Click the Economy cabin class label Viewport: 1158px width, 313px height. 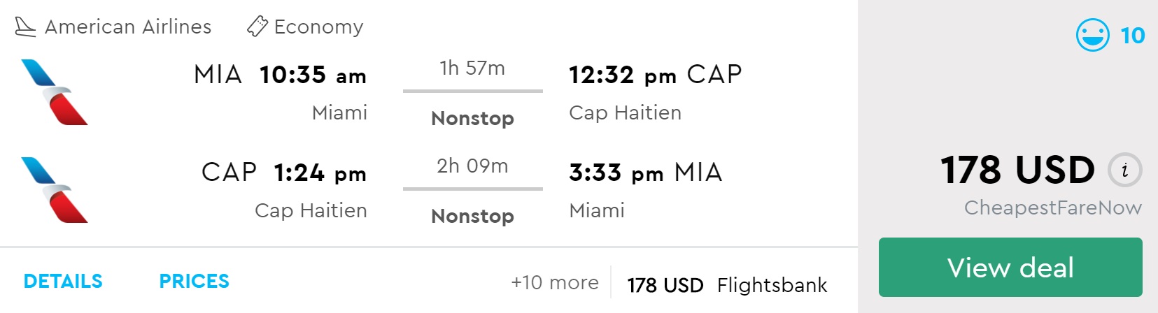[x=318, y=27]
